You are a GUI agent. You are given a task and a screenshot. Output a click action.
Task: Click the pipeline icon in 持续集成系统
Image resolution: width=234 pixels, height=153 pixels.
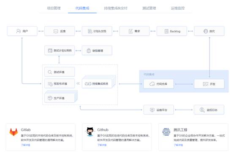(88, 84)
